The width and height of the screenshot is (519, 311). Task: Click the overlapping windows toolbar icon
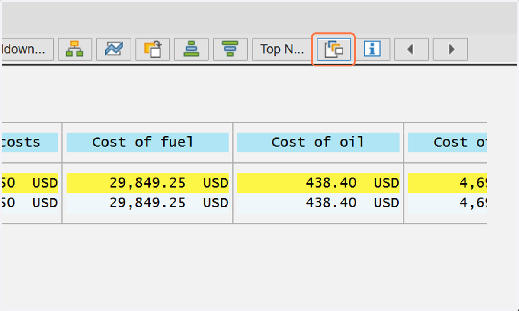tap(334, 49)
